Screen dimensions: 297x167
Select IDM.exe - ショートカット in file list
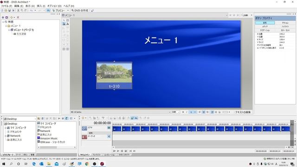coord(51,142)
